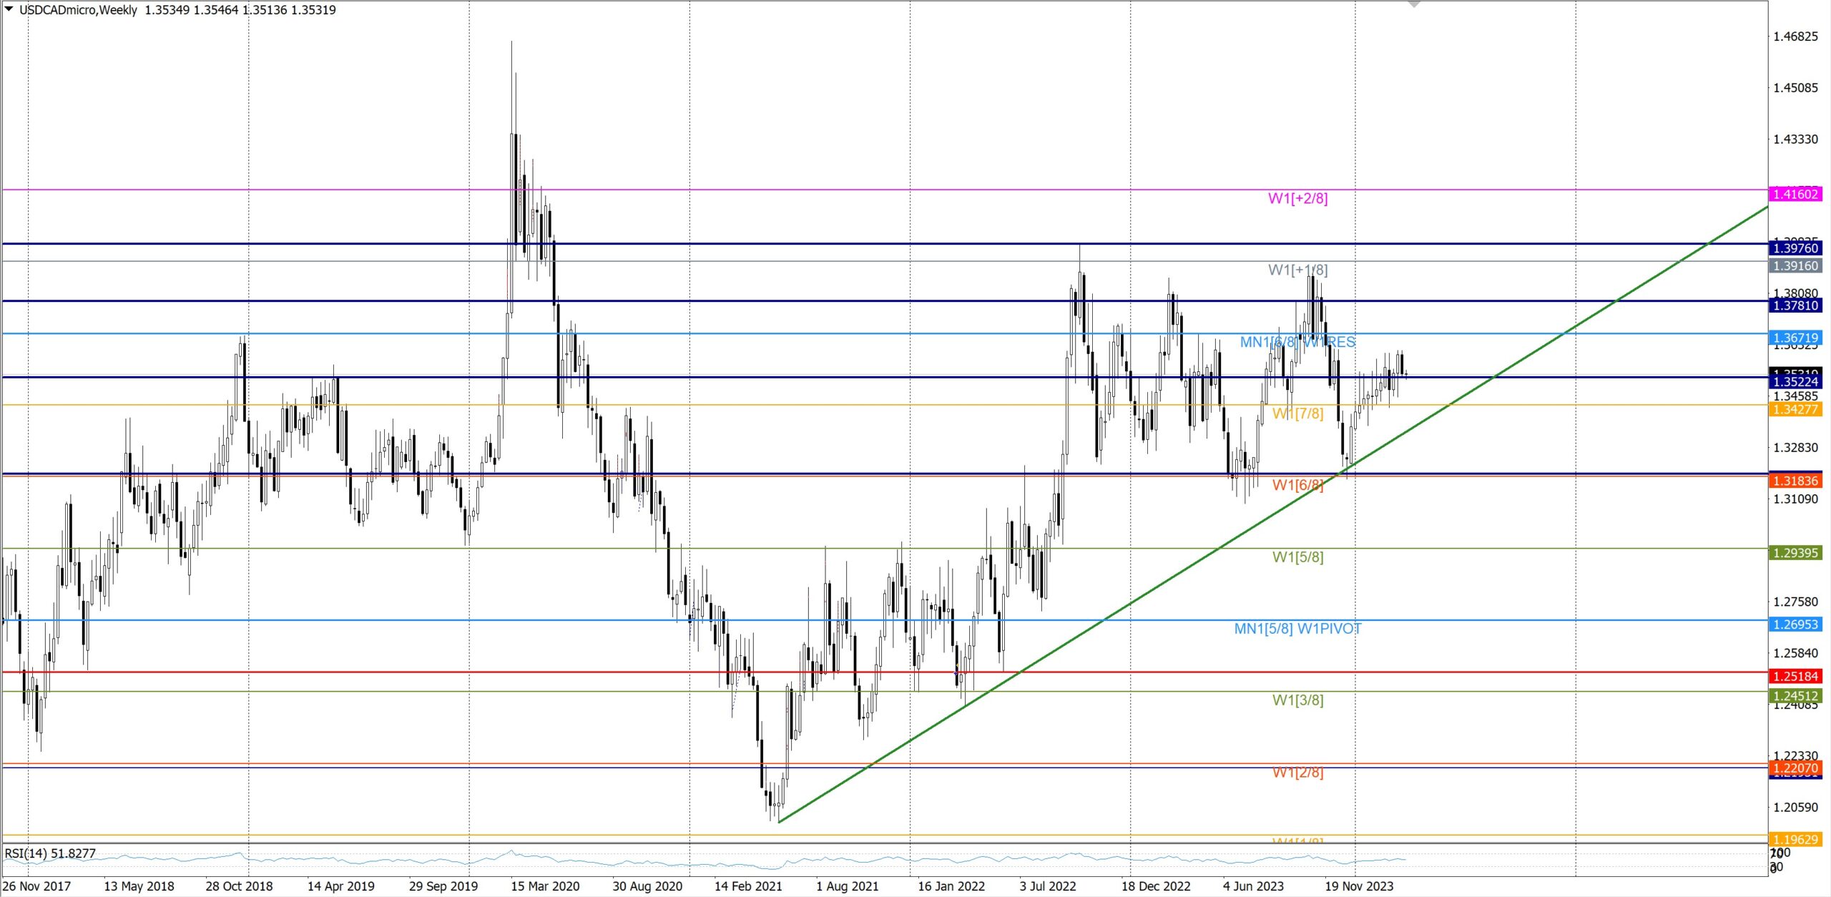Click the navy 1.37810 price label
This screenshot has width=1831, height=897.
[x=1795, y=305]
